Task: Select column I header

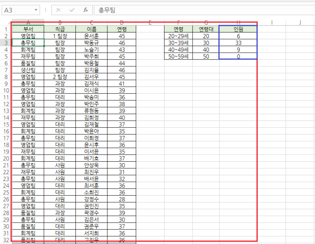Action: [272, 22]
